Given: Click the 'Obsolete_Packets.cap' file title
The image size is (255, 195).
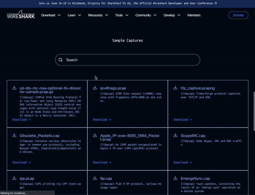Looking at the screenshot, I should [40, 136].
